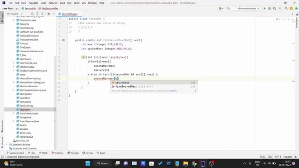Image resolution: width=299 pixels, height=168 pixels.
Task: Open TODO tool window
Action: click(x=43, y=153)
